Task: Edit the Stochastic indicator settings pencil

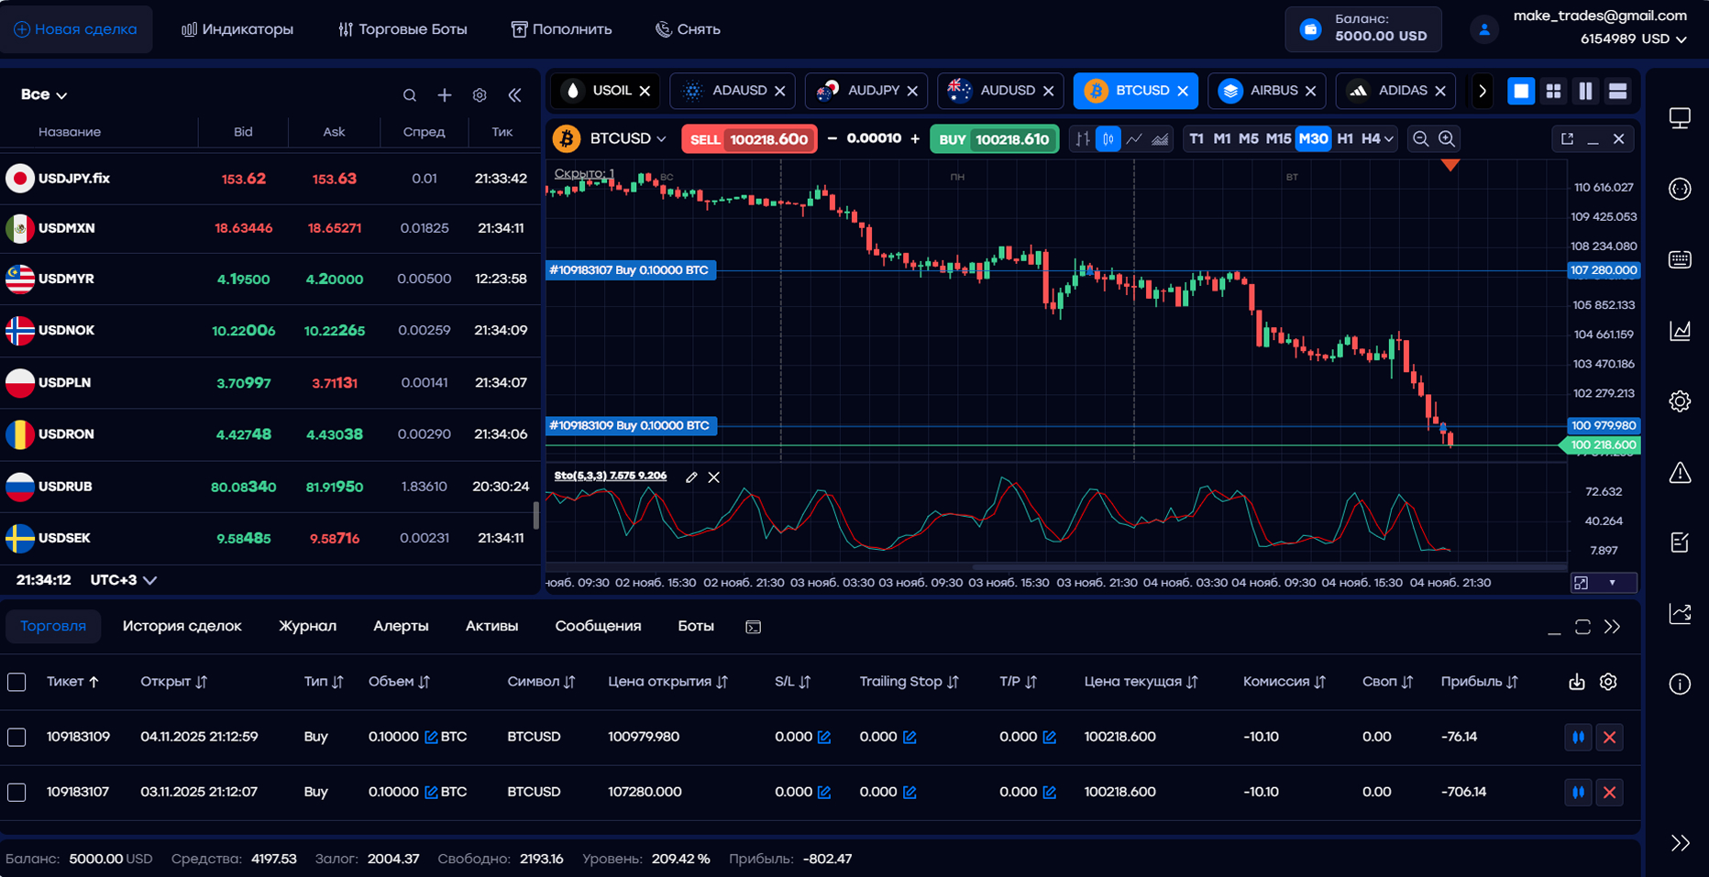Action: coord(691,477)
